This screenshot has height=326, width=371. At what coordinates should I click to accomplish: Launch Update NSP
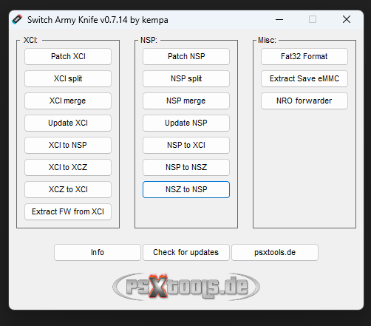(186, 123)
